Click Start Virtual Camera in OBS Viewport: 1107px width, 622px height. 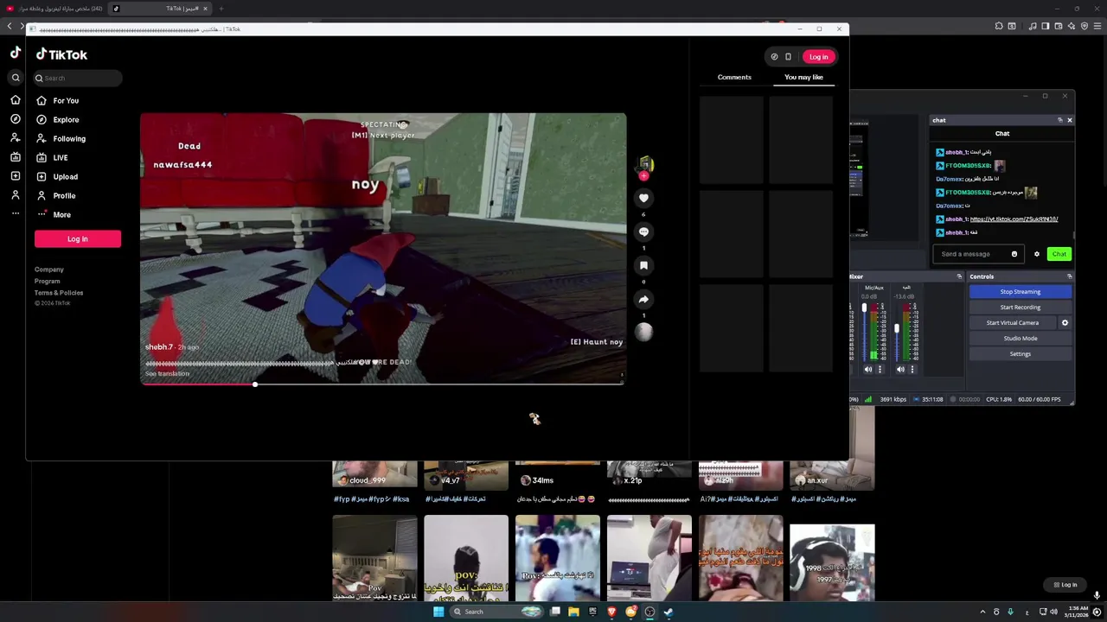(x=1013, y=323)
